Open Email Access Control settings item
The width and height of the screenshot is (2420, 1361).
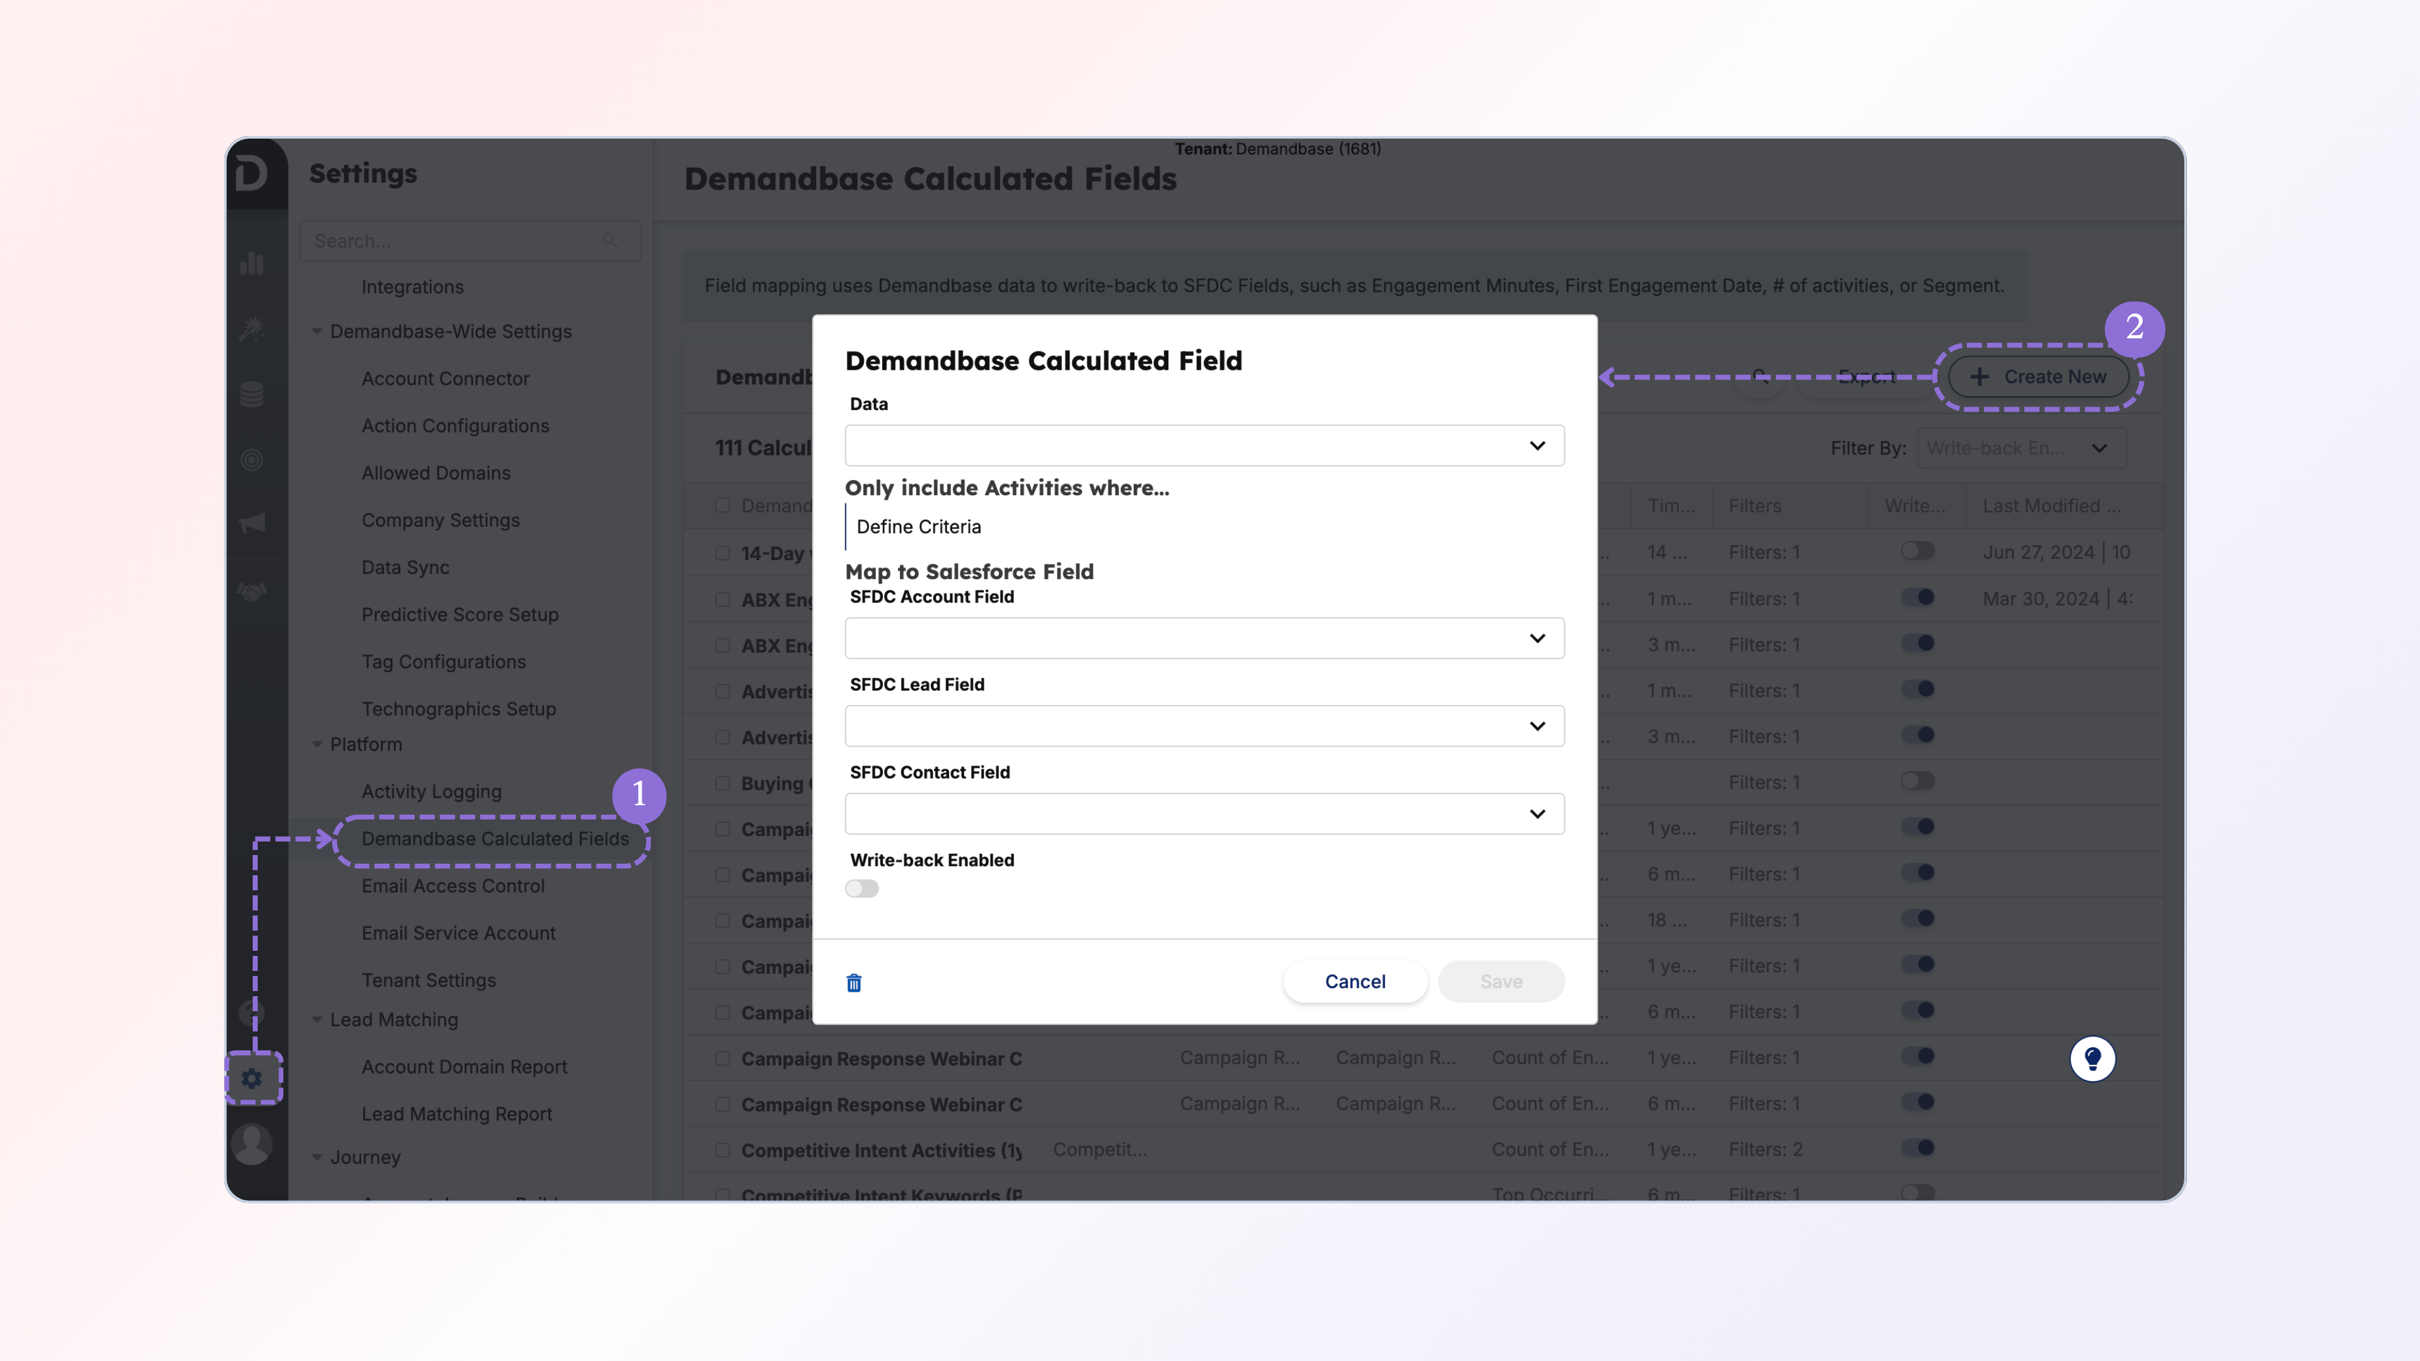pos(453,886)
